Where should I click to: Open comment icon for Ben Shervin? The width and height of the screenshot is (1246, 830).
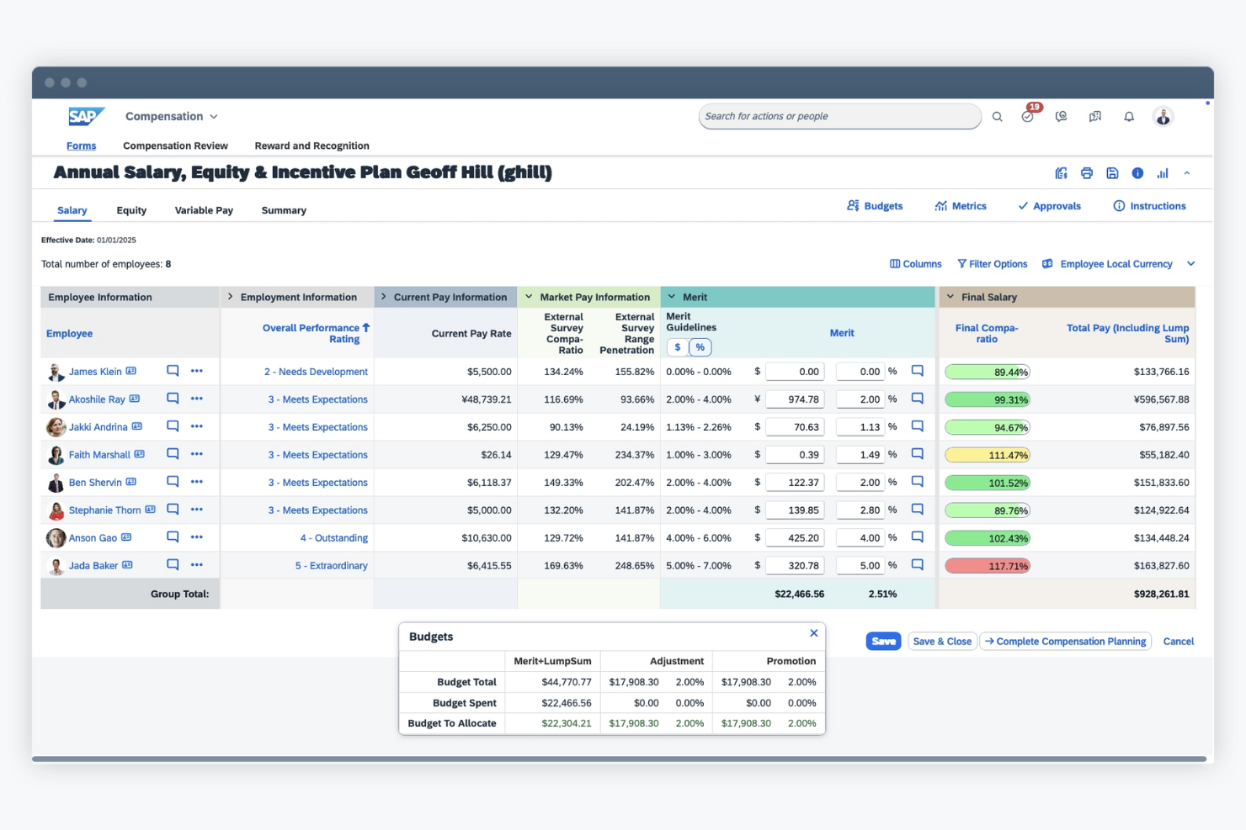[x=173, y=482]
